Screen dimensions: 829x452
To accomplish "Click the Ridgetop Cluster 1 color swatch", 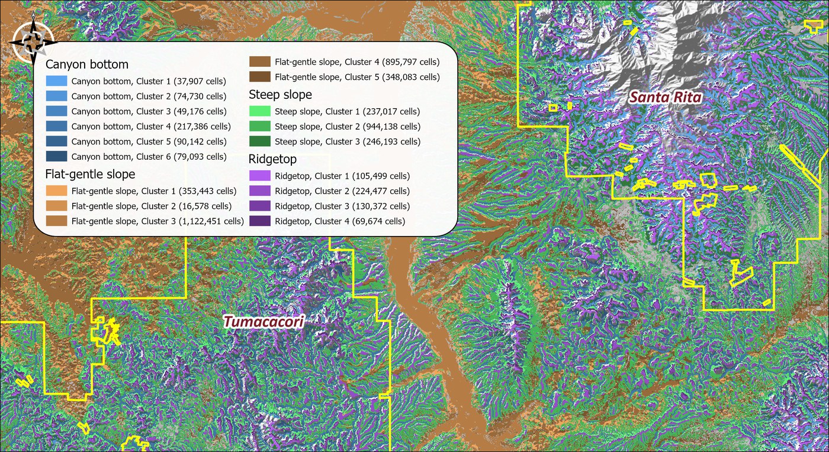I will pyautogui.click(x=260, y=176).
